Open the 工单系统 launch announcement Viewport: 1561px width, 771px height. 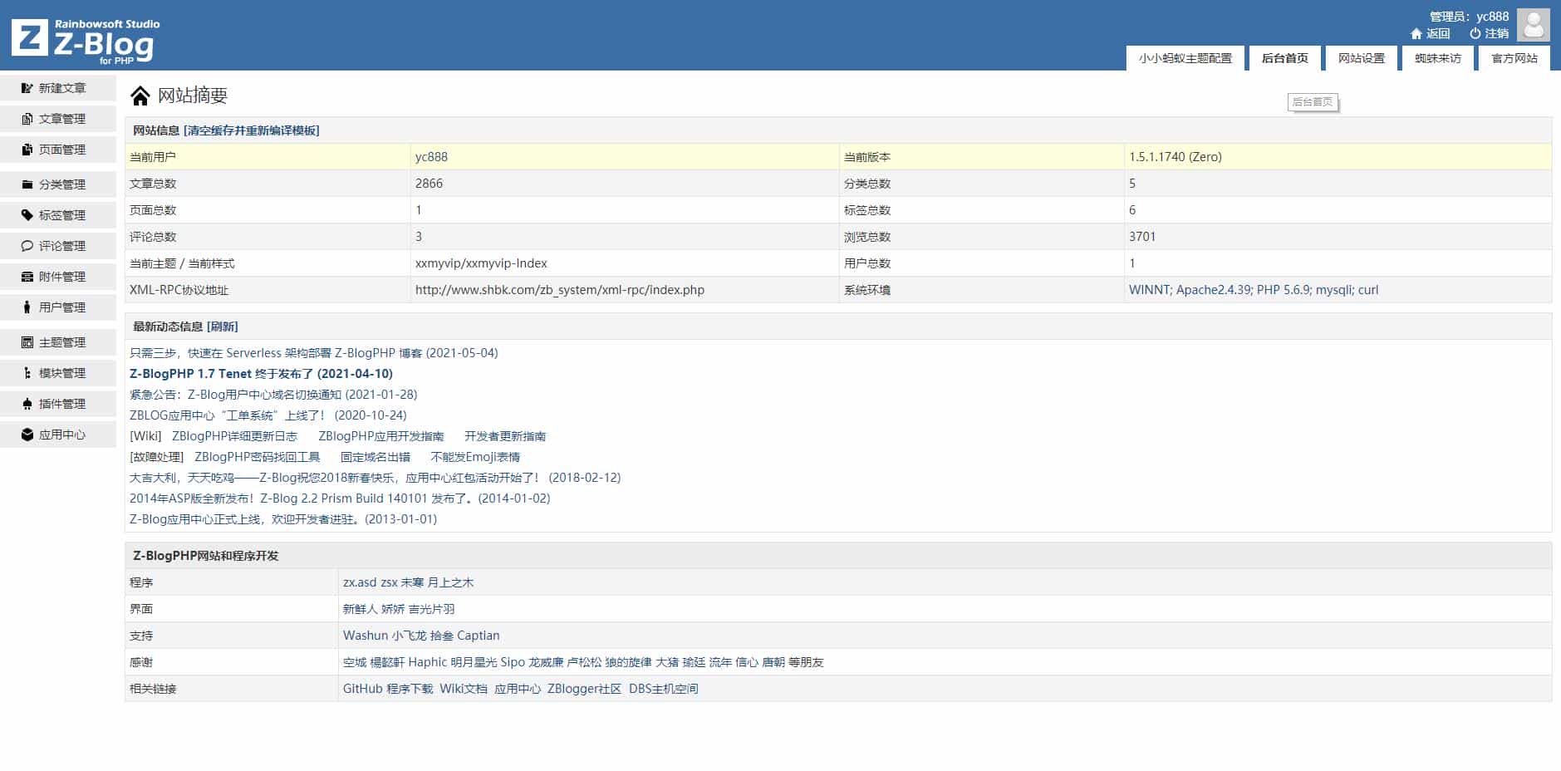(268, 415)
